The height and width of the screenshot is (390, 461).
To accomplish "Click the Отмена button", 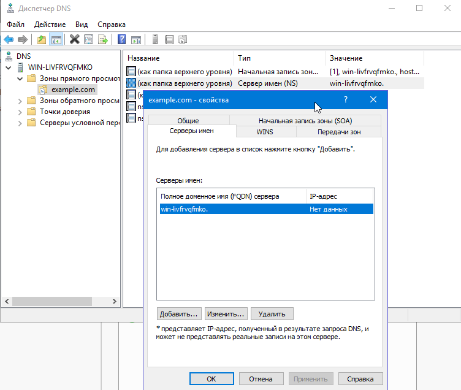I will pyautogui.click(x=261, y=379).
